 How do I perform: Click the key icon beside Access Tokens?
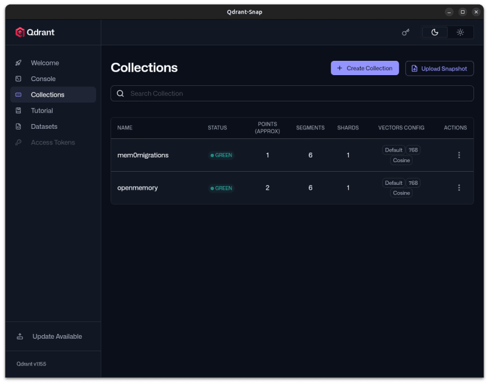click(19, 143)
